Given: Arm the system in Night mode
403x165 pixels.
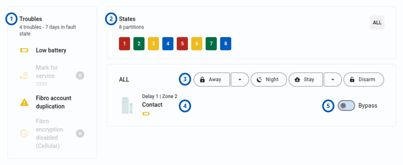Looking at the screenshot, I should (269, 79).
